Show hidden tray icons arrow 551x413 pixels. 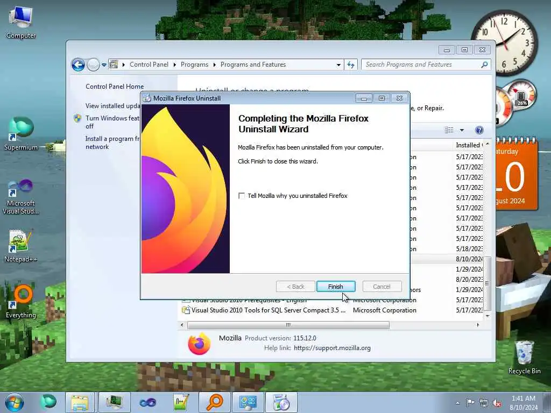[457, 403]
